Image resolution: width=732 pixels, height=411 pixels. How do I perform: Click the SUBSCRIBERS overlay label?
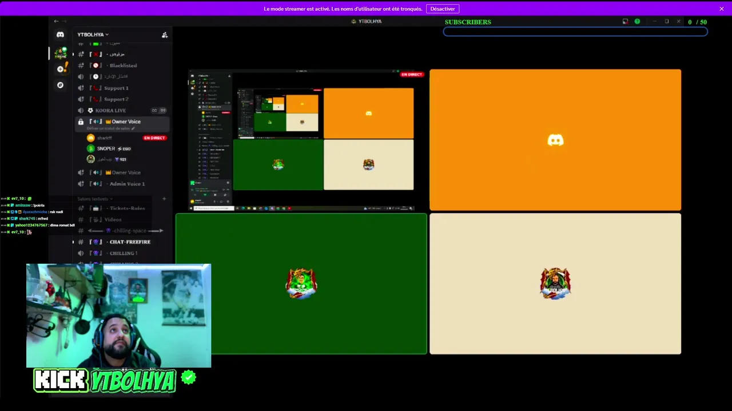tap(468, 22)
